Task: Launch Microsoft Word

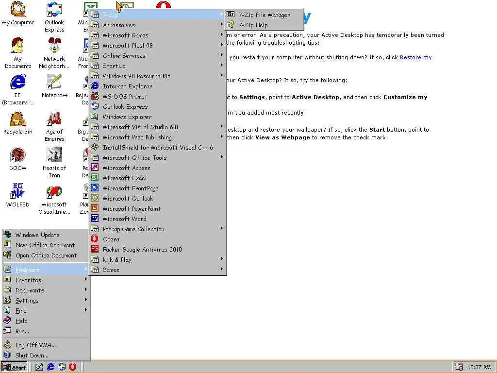Action: pyautogui.click(x=158, y=219)
